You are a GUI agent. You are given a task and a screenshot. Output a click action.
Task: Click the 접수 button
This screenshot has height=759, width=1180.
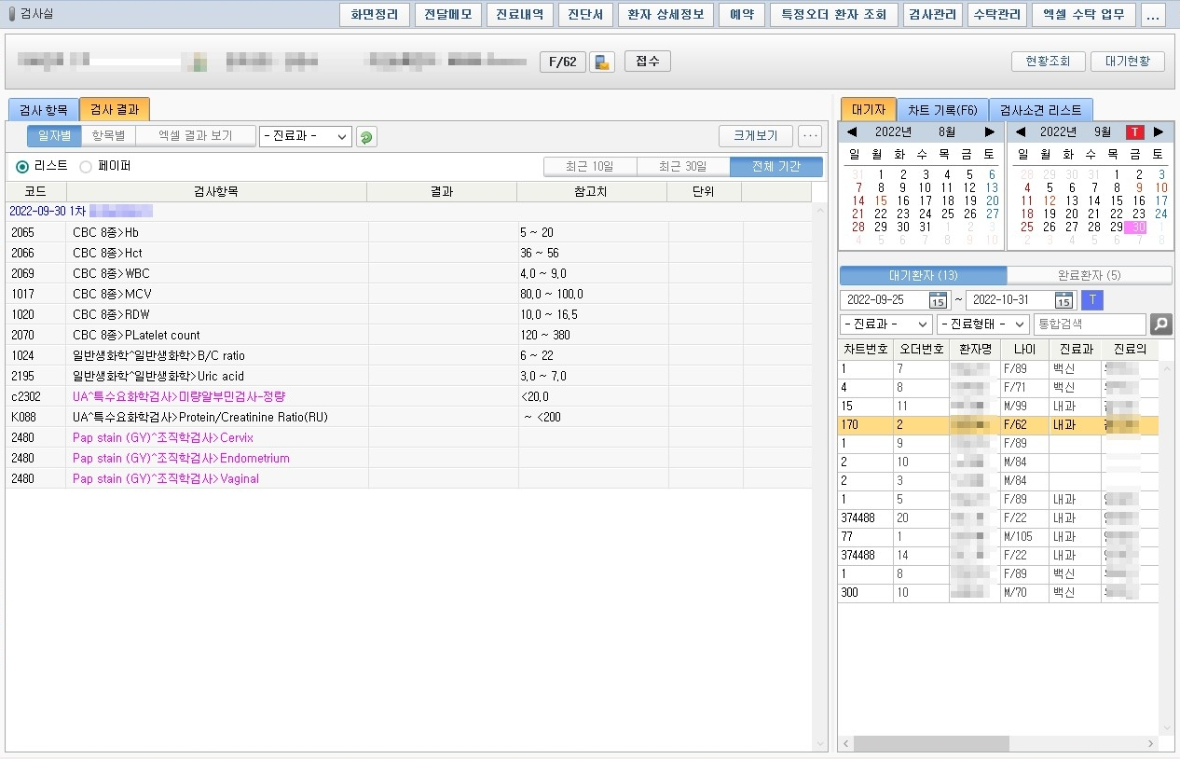647,62
